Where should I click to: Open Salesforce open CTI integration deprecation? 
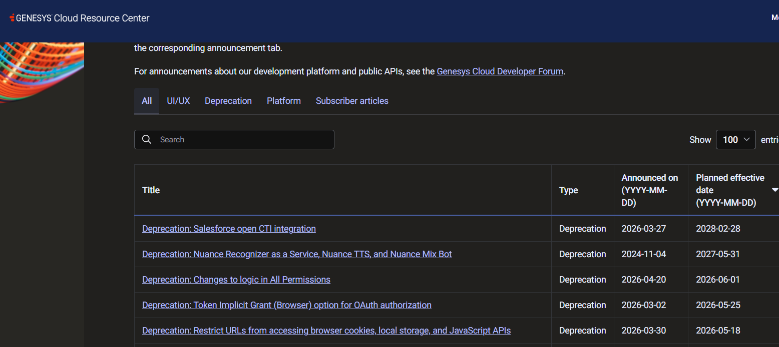click(229, 229)
